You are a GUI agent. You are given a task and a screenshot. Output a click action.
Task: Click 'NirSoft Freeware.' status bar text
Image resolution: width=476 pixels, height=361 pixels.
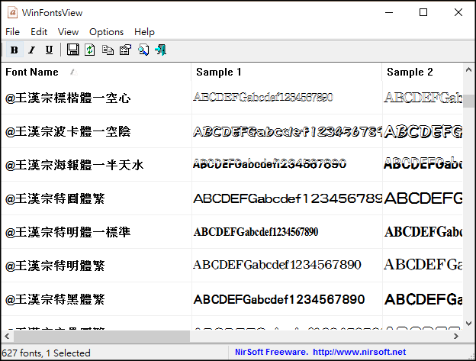click(x=272, y=352)
